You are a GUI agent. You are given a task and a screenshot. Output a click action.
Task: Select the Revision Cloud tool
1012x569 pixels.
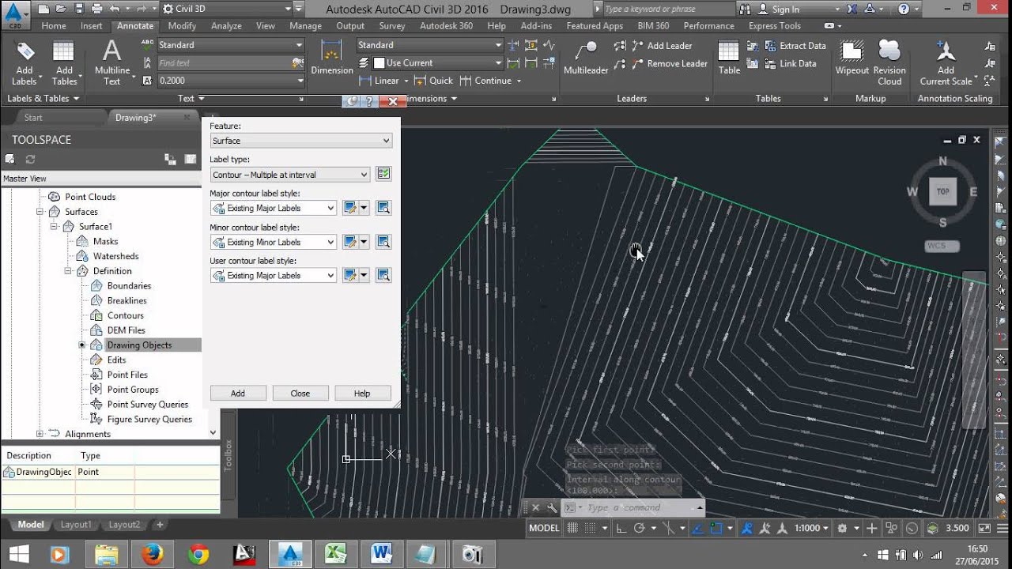(x=889, y=63)
